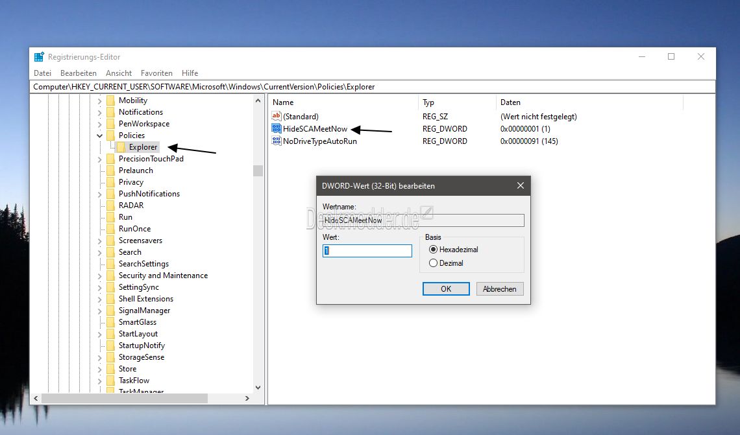Screen dimensions: 740x435
Task: Click the Screensavers folder icon
Action: point(110,241)
